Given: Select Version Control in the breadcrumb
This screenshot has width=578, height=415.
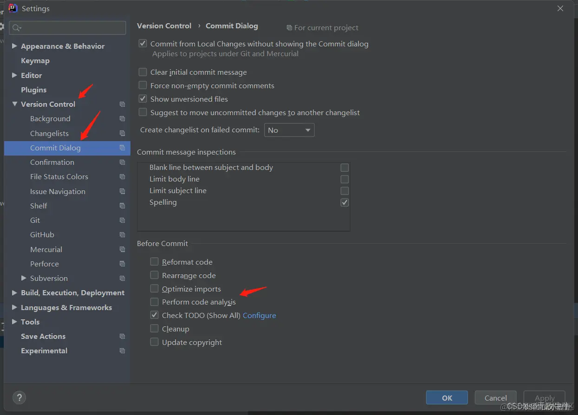Looking at the screenshot, I should pos(164,26).
